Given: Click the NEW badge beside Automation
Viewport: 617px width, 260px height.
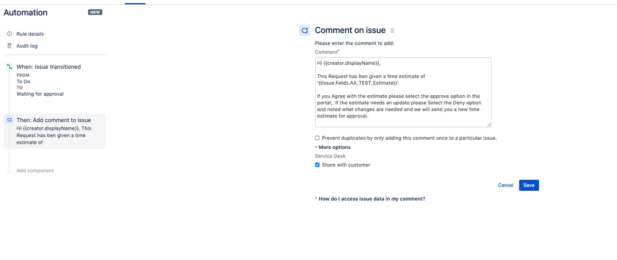Looking at the screenshot, I should (95, 12).
